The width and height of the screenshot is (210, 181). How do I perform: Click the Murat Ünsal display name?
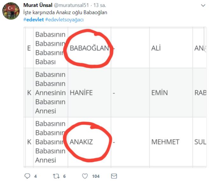coord(37,6)
